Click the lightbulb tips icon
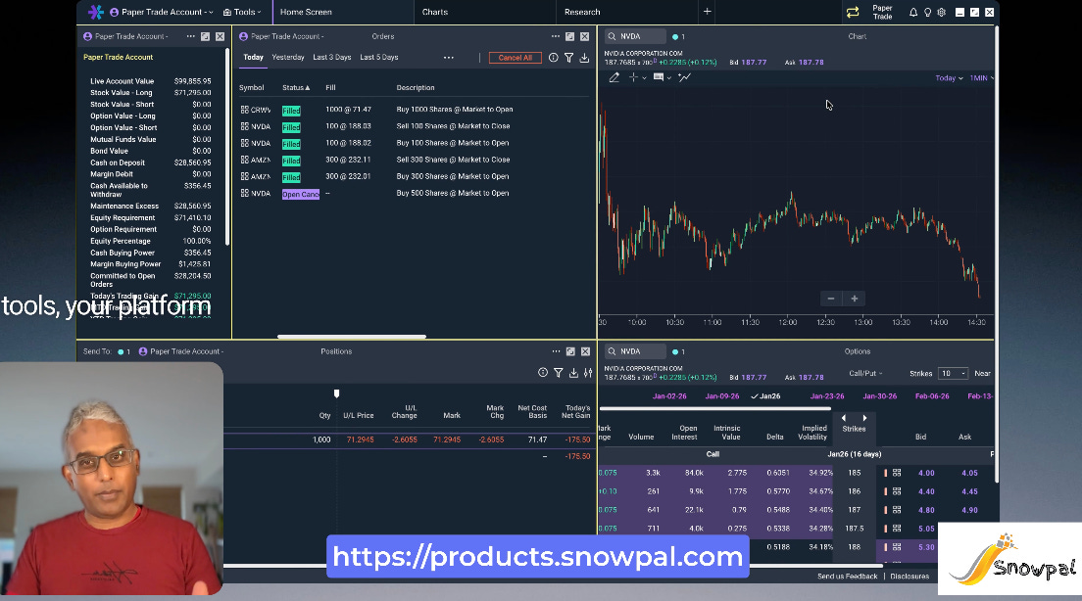 927,13
